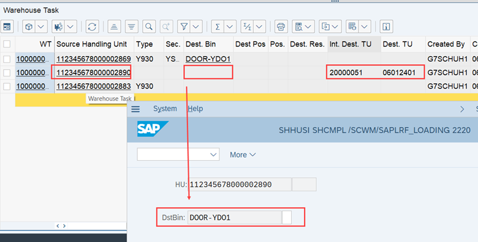
Task: Open the filter options dropdown arrow
Action: [196, 27]
